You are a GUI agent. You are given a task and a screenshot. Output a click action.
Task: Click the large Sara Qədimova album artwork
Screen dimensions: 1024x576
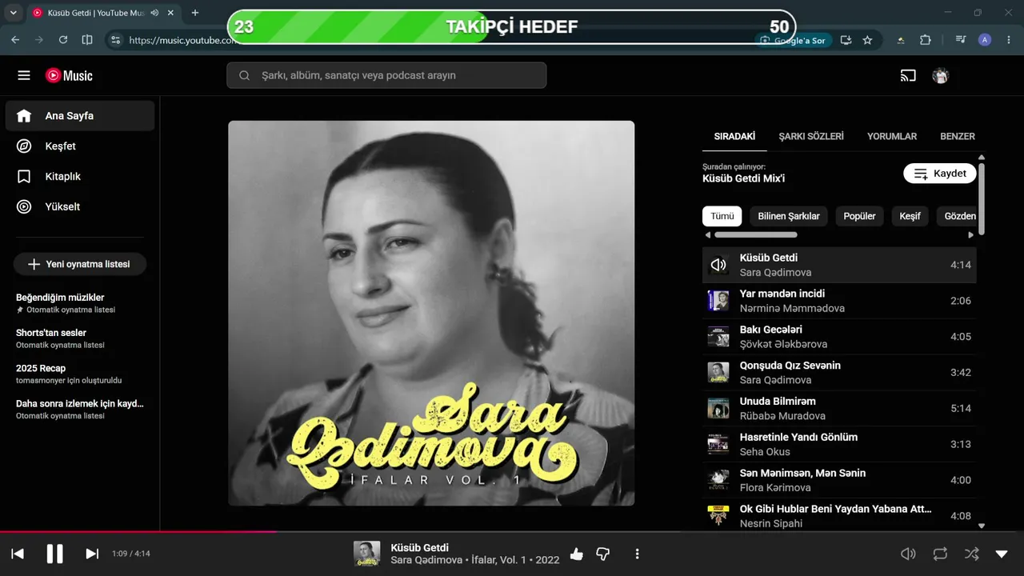pos(431,313)
